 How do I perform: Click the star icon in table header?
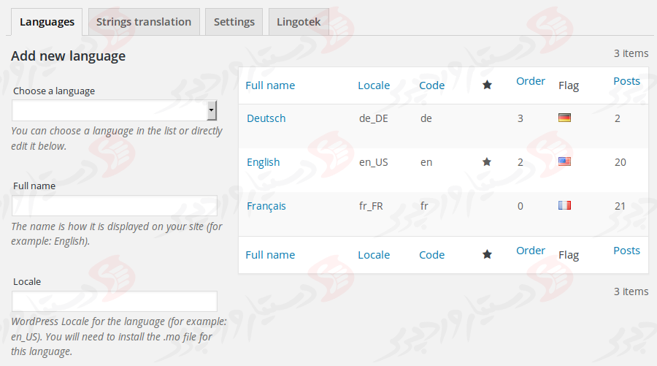click(487, 85)
